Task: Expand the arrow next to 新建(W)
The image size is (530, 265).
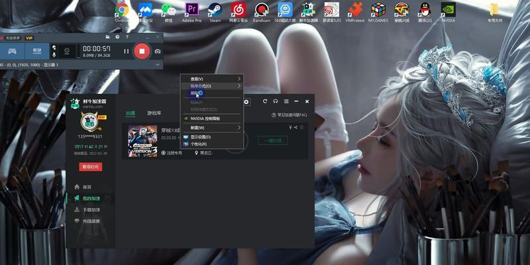Action: click(x=239, y=128)
